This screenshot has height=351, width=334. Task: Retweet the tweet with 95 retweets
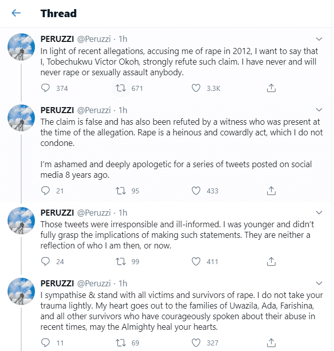click(x=120, y=190)
